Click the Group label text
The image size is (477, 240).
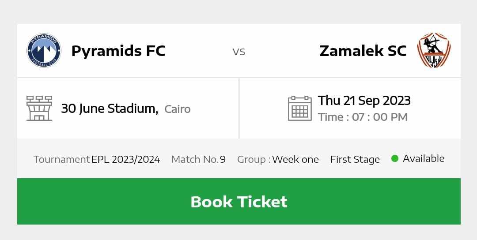(253, 159)
